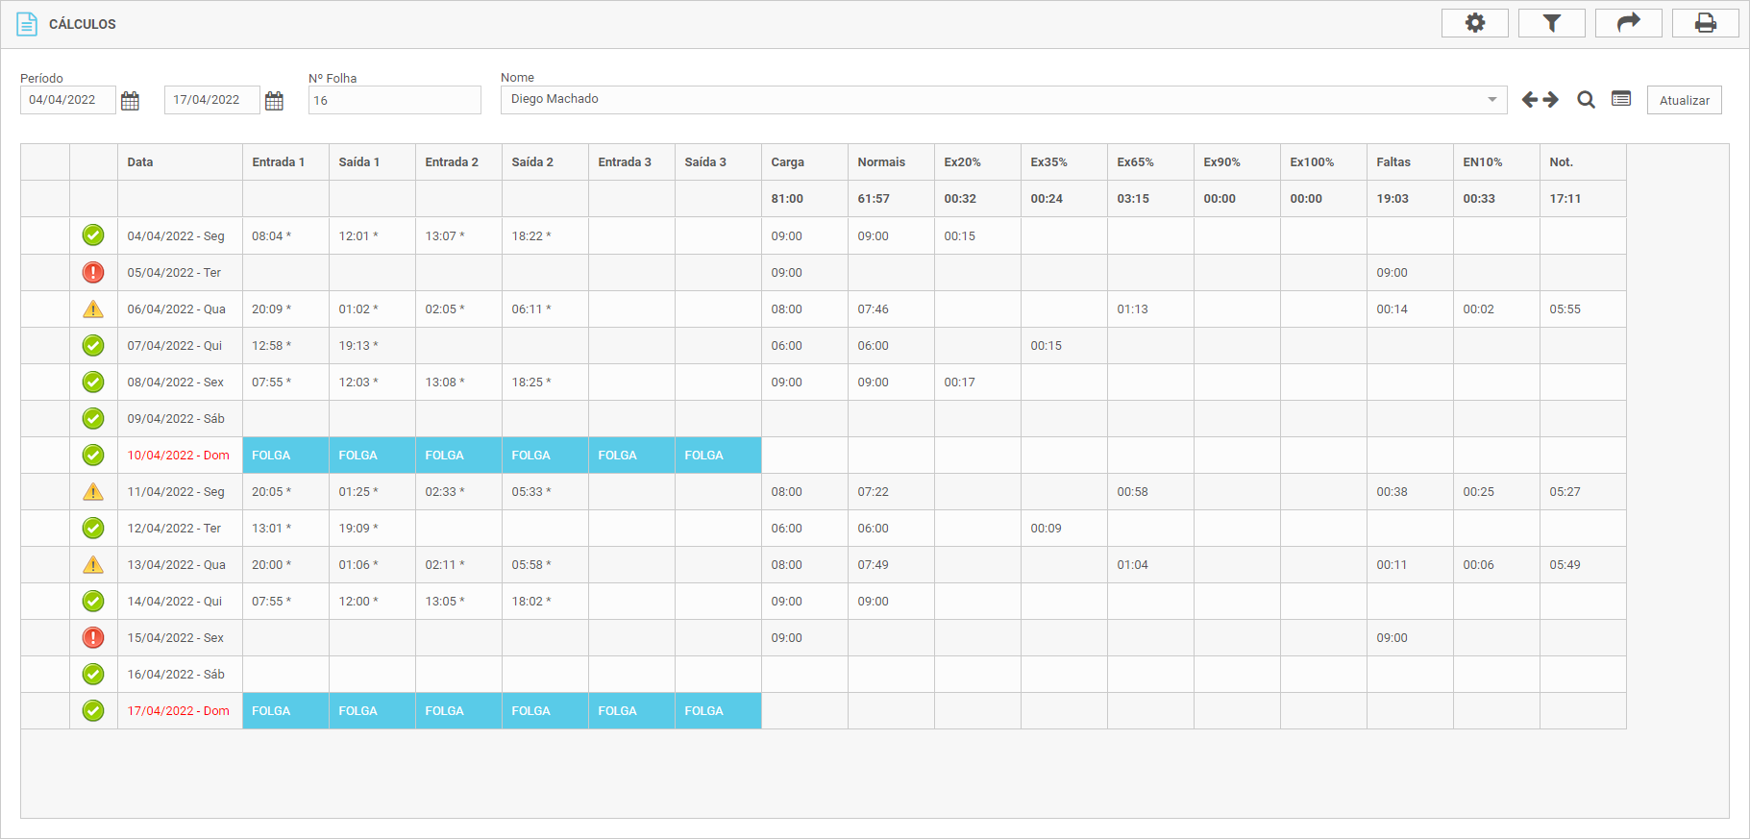Click the filter funnel icon
Viewport: 1750px width, 839px height.
click(x=1551, y=23)
